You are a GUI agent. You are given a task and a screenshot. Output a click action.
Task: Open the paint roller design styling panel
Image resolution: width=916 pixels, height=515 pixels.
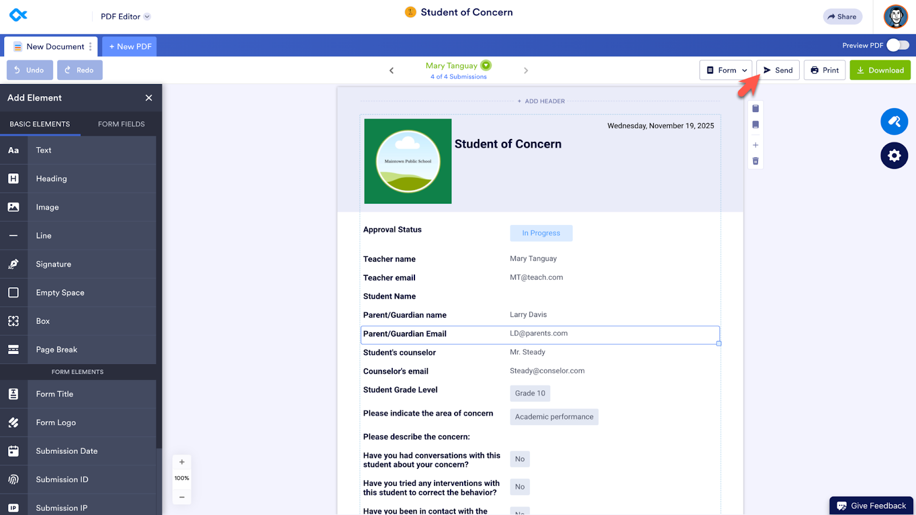click(894, 121)
